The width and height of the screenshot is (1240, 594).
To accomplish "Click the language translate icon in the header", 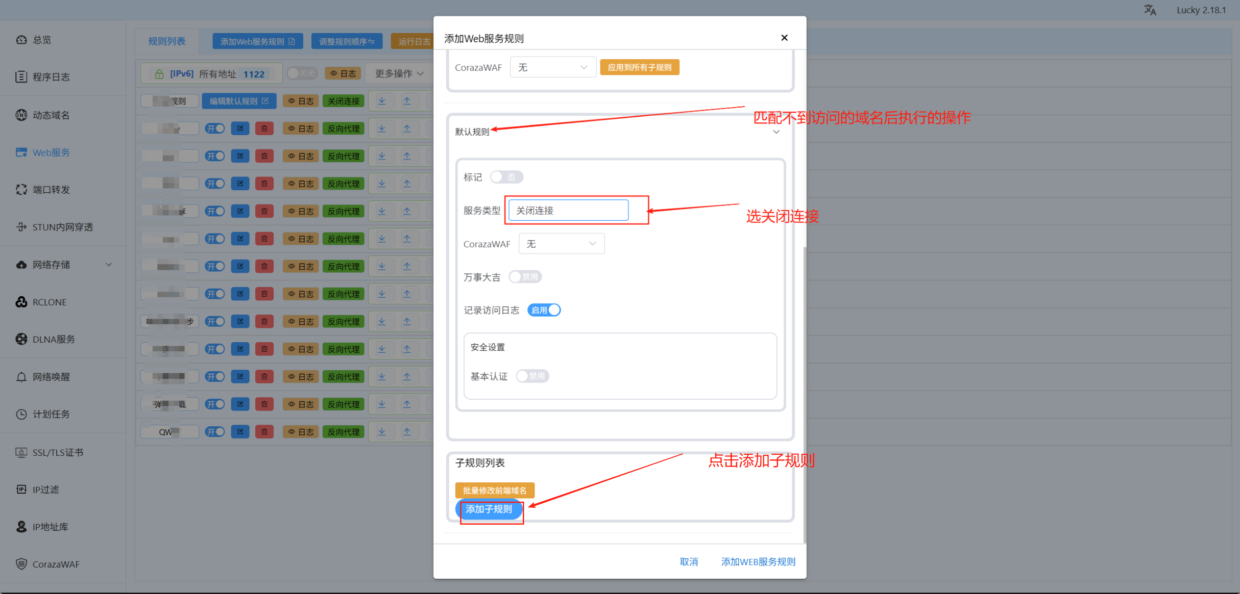I will tap(1150, 10).
